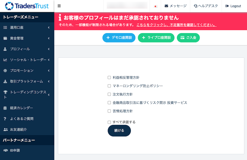Click the お友達紹介 people icon
This screenshot has height=160, width=247.
(x=5, y=129)
